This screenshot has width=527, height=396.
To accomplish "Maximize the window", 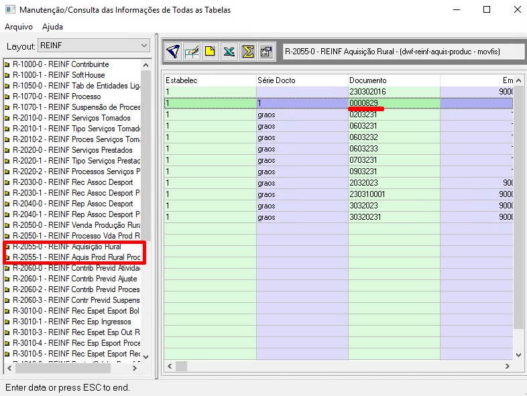I will [x=487, y=9].
